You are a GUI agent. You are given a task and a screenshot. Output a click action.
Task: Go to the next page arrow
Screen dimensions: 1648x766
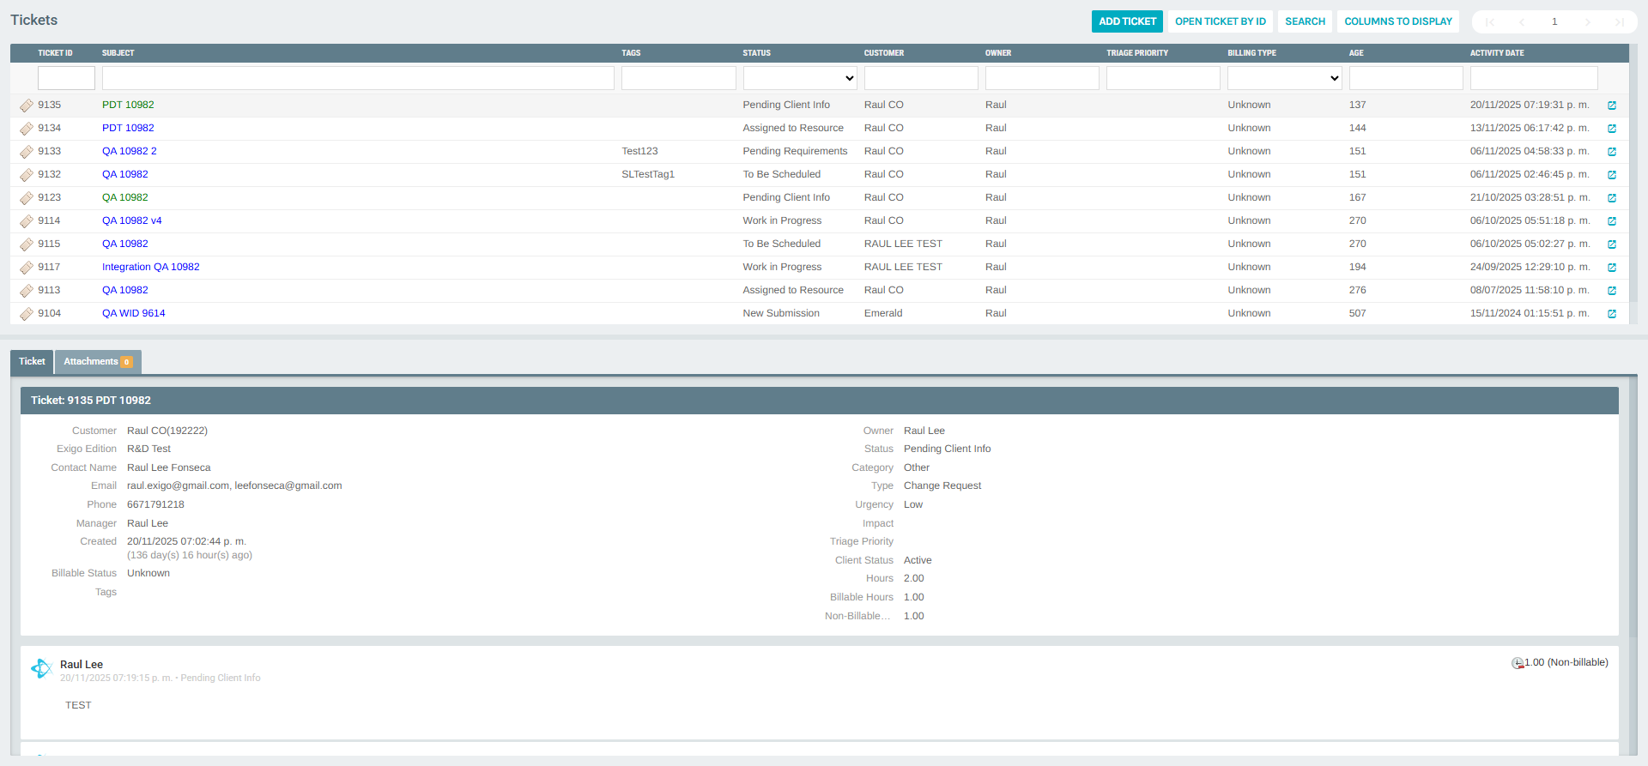point(1587,22)
